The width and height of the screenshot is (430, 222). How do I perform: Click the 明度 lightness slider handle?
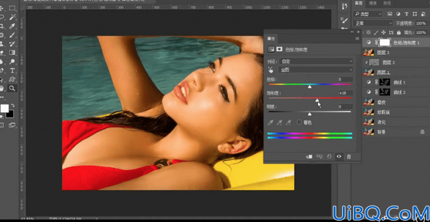coord(310,114)
